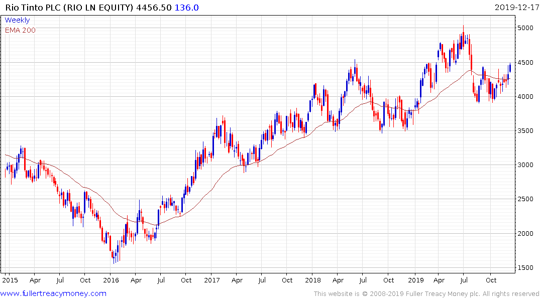Click the 2019-12-17 date stamp
540x301 pixels.
point(516,8)
